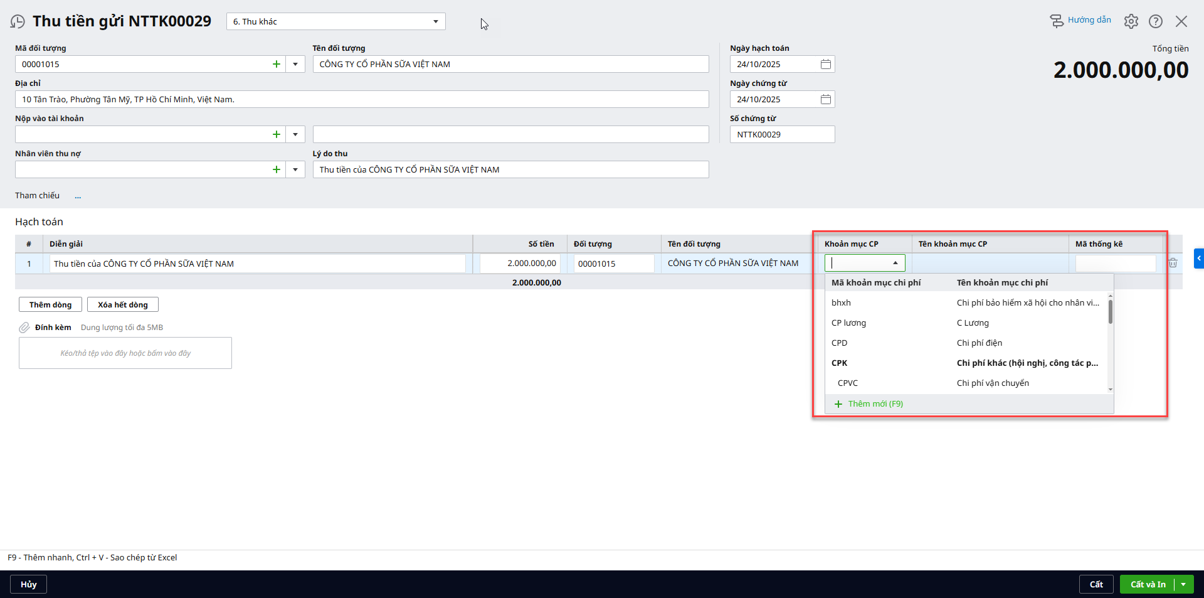Add new bank account with plus icon
Screen dimensions: 1204x598
pos(276,134)
